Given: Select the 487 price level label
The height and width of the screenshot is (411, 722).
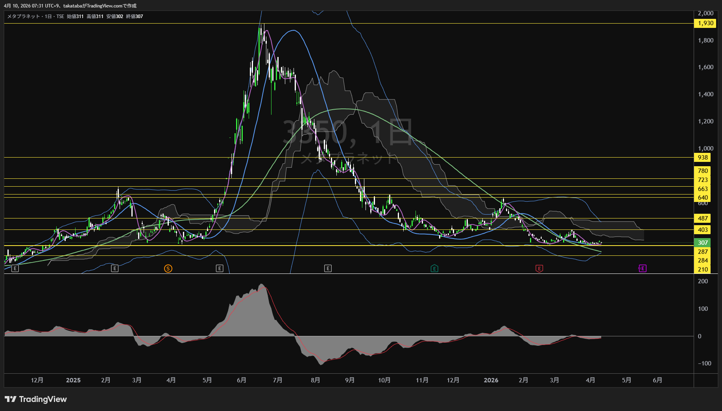Looking at the screenshot, I should [703, 218].
